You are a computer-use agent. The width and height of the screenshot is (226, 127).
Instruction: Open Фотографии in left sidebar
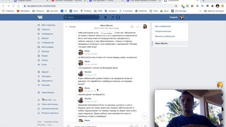(x=48, y=47)
